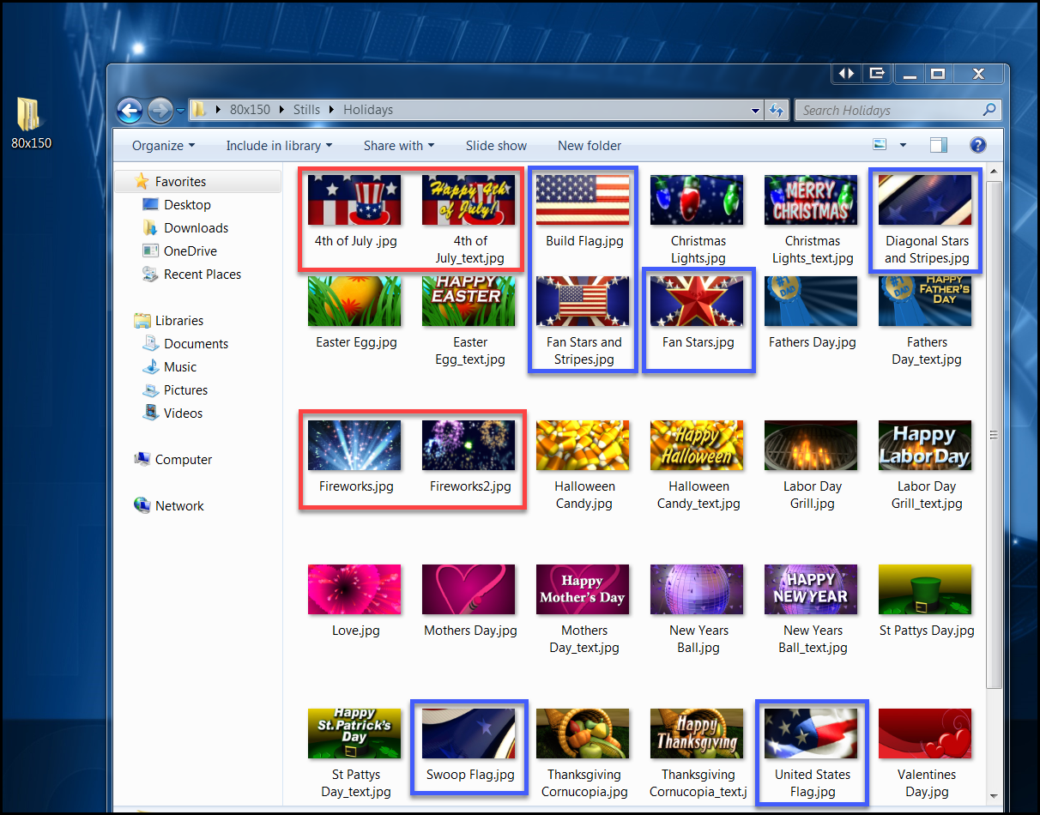This screenshot has height=815, width=1040.
Task: Open the Organize menu
Action: [163, 146]
